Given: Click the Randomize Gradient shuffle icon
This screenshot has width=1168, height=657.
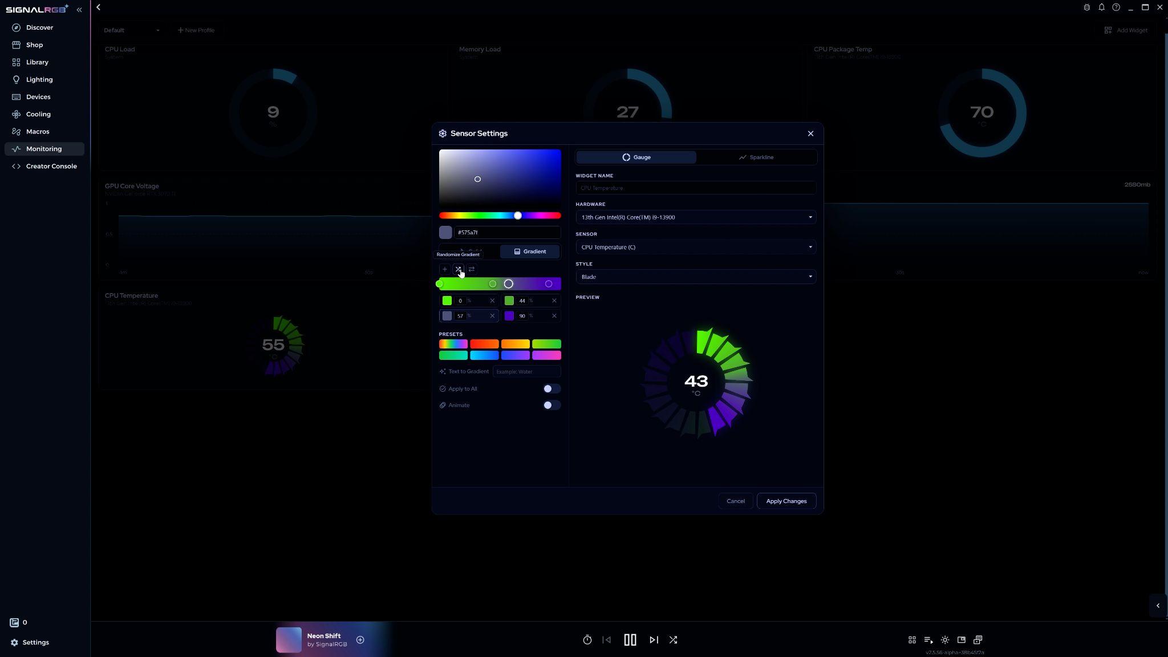Looking at the screenshot, I should click(458, 269).
